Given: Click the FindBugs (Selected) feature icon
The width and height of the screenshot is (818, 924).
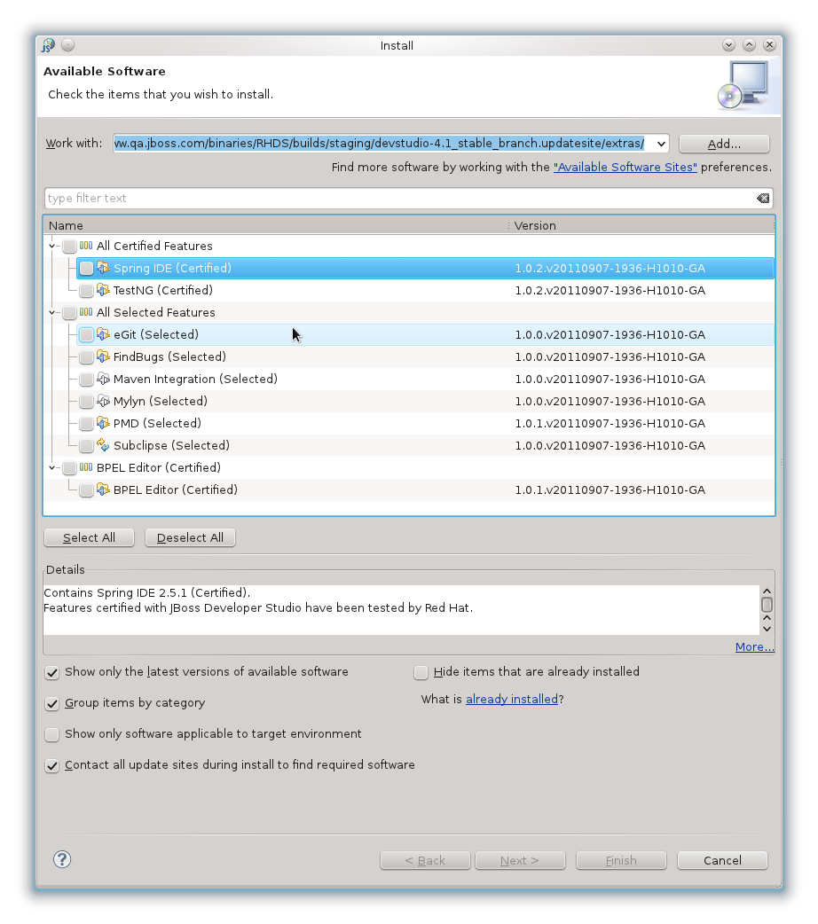Looking at the screenshot, I should pyautogui.click(x=103, y=356).
